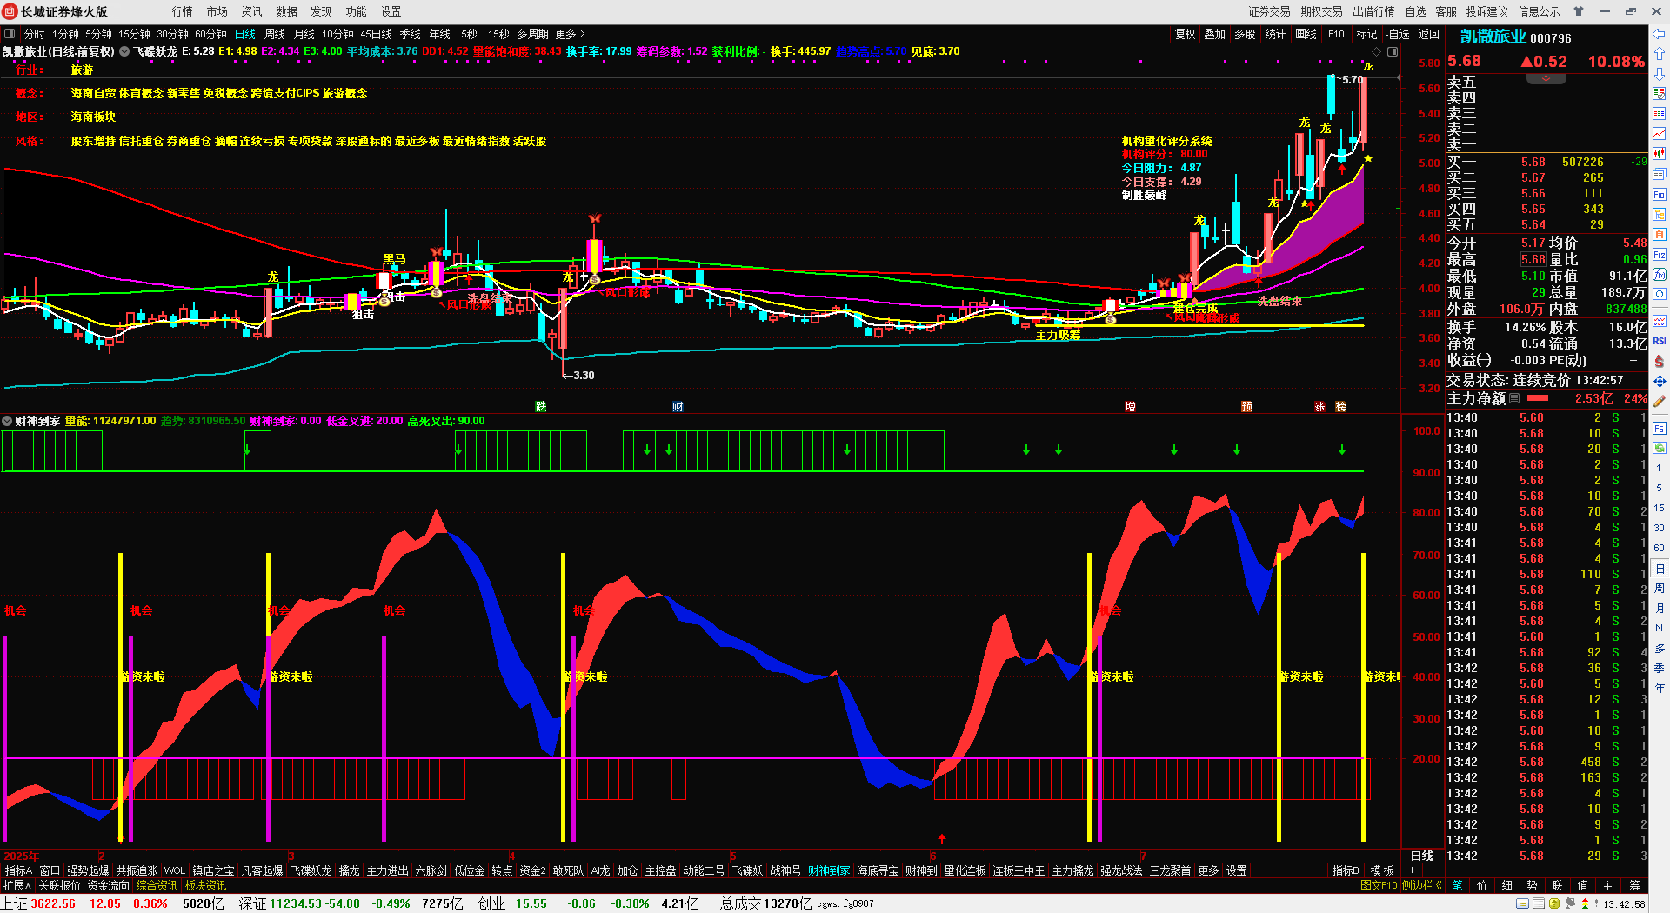Open the 多周期 multi-period dropdown
Screen dimensions: 1670x913
click(x=532, y=34)
